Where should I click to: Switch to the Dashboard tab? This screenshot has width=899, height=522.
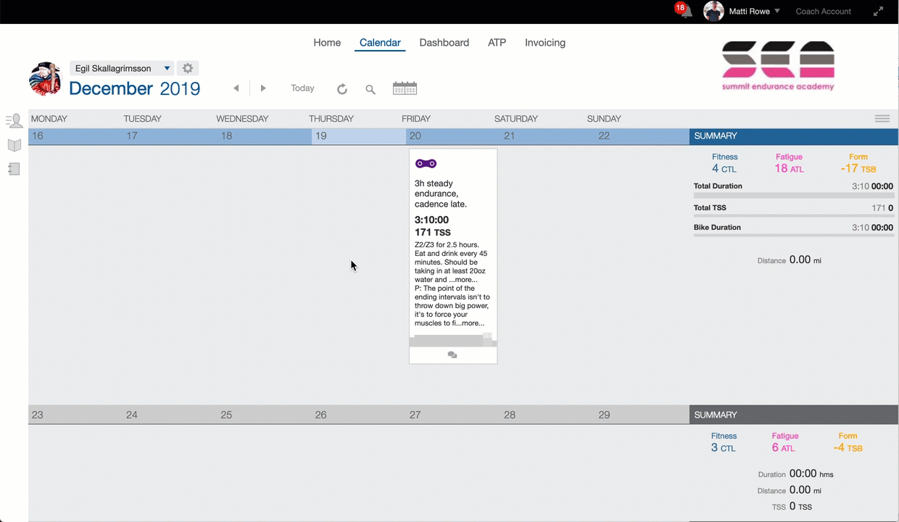click(x=444, y=43)
